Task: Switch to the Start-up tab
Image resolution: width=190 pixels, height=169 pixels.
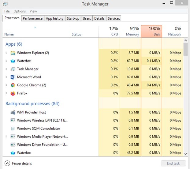Action: click(x=73, y=18)
